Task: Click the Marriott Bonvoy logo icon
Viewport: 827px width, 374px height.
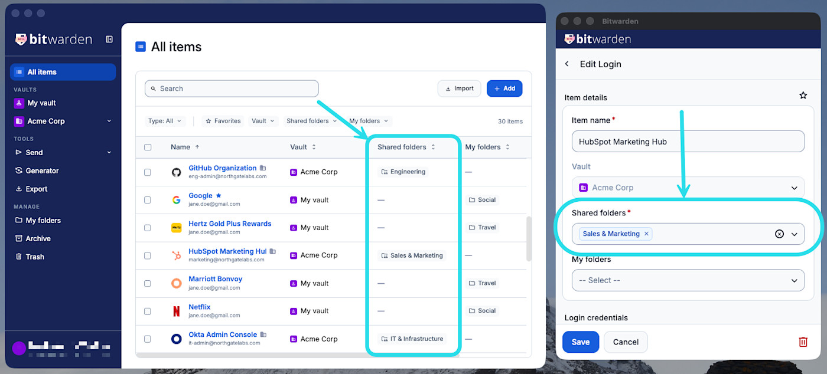Action: pos(176,283)
